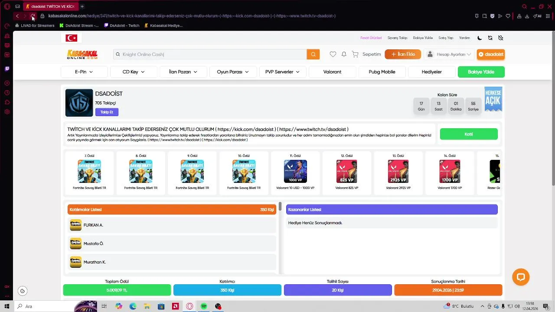Select participant Murathan K. row
The height and width of the screenshot is (312, 555).
(172, 262)
